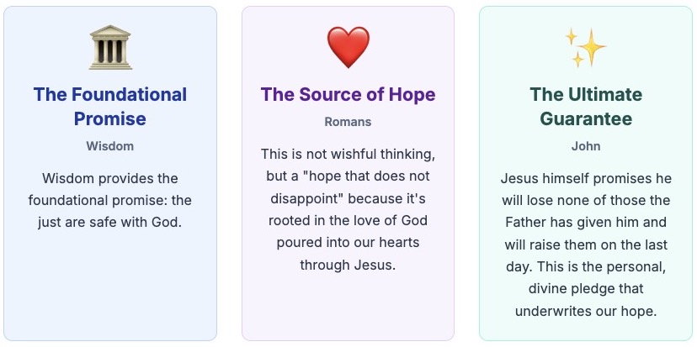Screen dimensions: 697x347
Task: Click blank area at bottom of purple card
Action: click(x=348, y=311)
